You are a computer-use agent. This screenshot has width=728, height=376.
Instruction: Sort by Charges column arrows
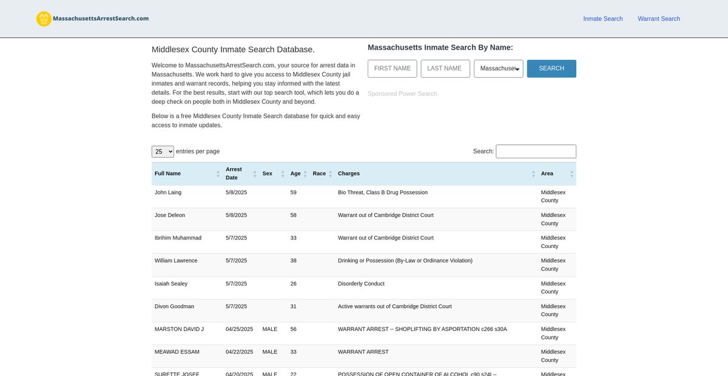[533, 174]
